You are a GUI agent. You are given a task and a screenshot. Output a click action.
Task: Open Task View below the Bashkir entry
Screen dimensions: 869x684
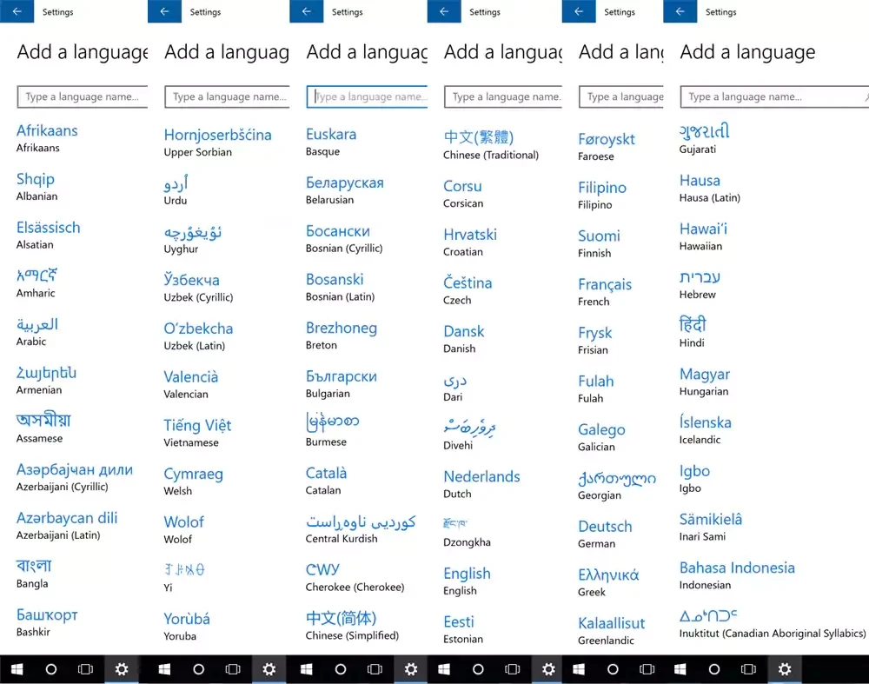point(85,669)
